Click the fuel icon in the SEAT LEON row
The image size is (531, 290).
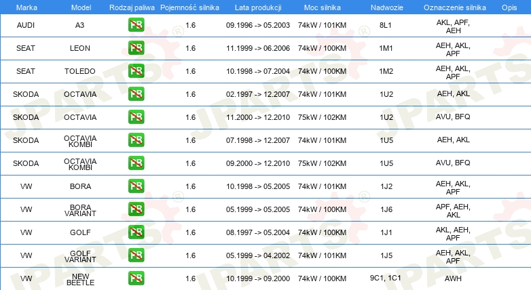(136, 48)
